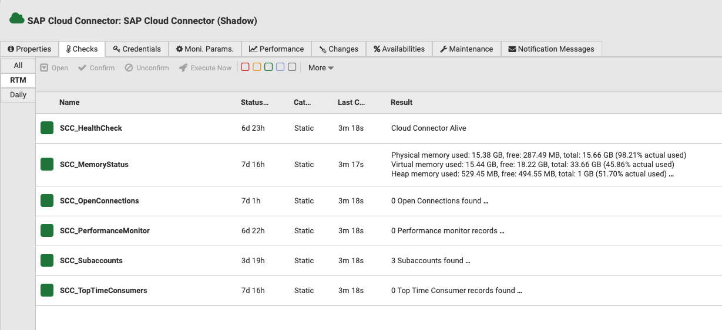Select the SCC_HealthCheck check name
The height and width of the screenshot is (330, 722).
[x=91, y=128]
